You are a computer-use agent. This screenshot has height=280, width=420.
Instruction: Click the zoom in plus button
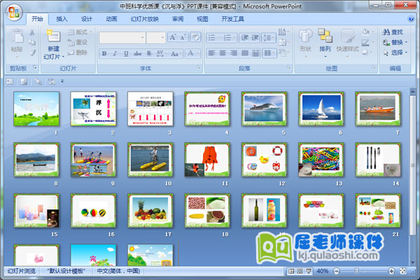pyautogui.click(x=391, y=271)
